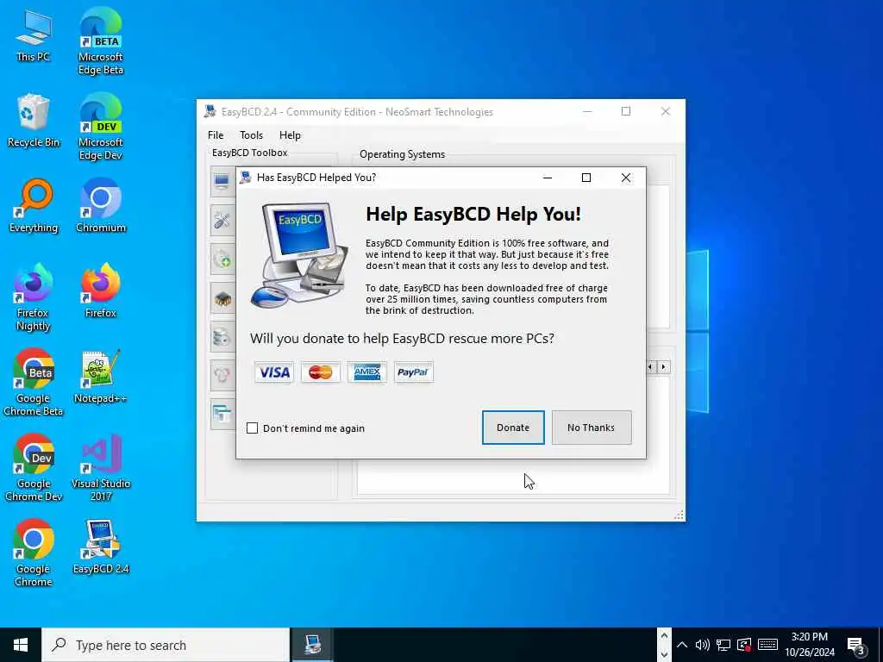This screenshot has width=883, height=662.
Task: Select the Everything search desktop shortcut
Action: click(x=34, y=206)
